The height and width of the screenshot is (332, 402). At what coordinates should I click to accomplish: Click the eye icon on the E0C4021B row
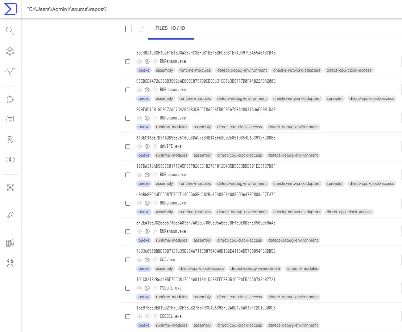click(x=140, y=61)
